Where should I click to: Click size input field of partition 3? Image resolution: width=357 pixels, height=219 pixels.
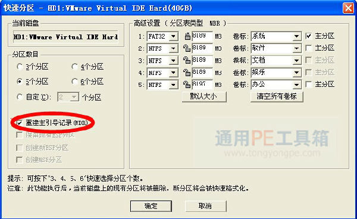tap(202, 60)
